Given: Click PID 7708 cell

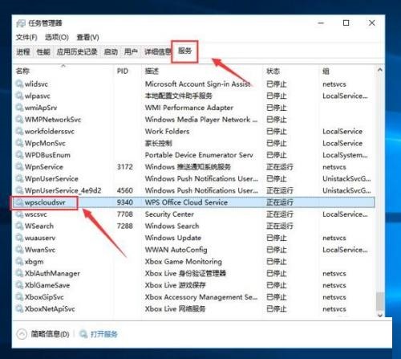Looking at the screenshot, I should (125, 214).
